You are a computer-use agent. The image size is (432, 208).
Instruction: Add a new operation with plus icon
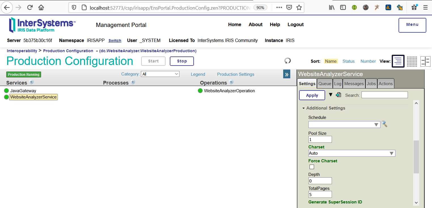click(231, 82)
